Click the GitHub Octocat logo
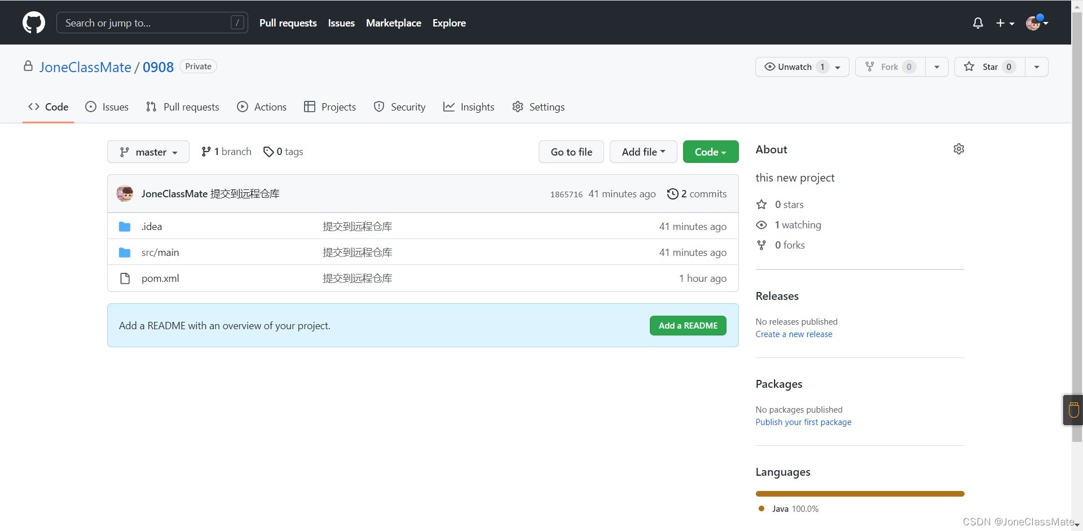The height and width of the screenshot is (531, 1083). click(34, 23)
